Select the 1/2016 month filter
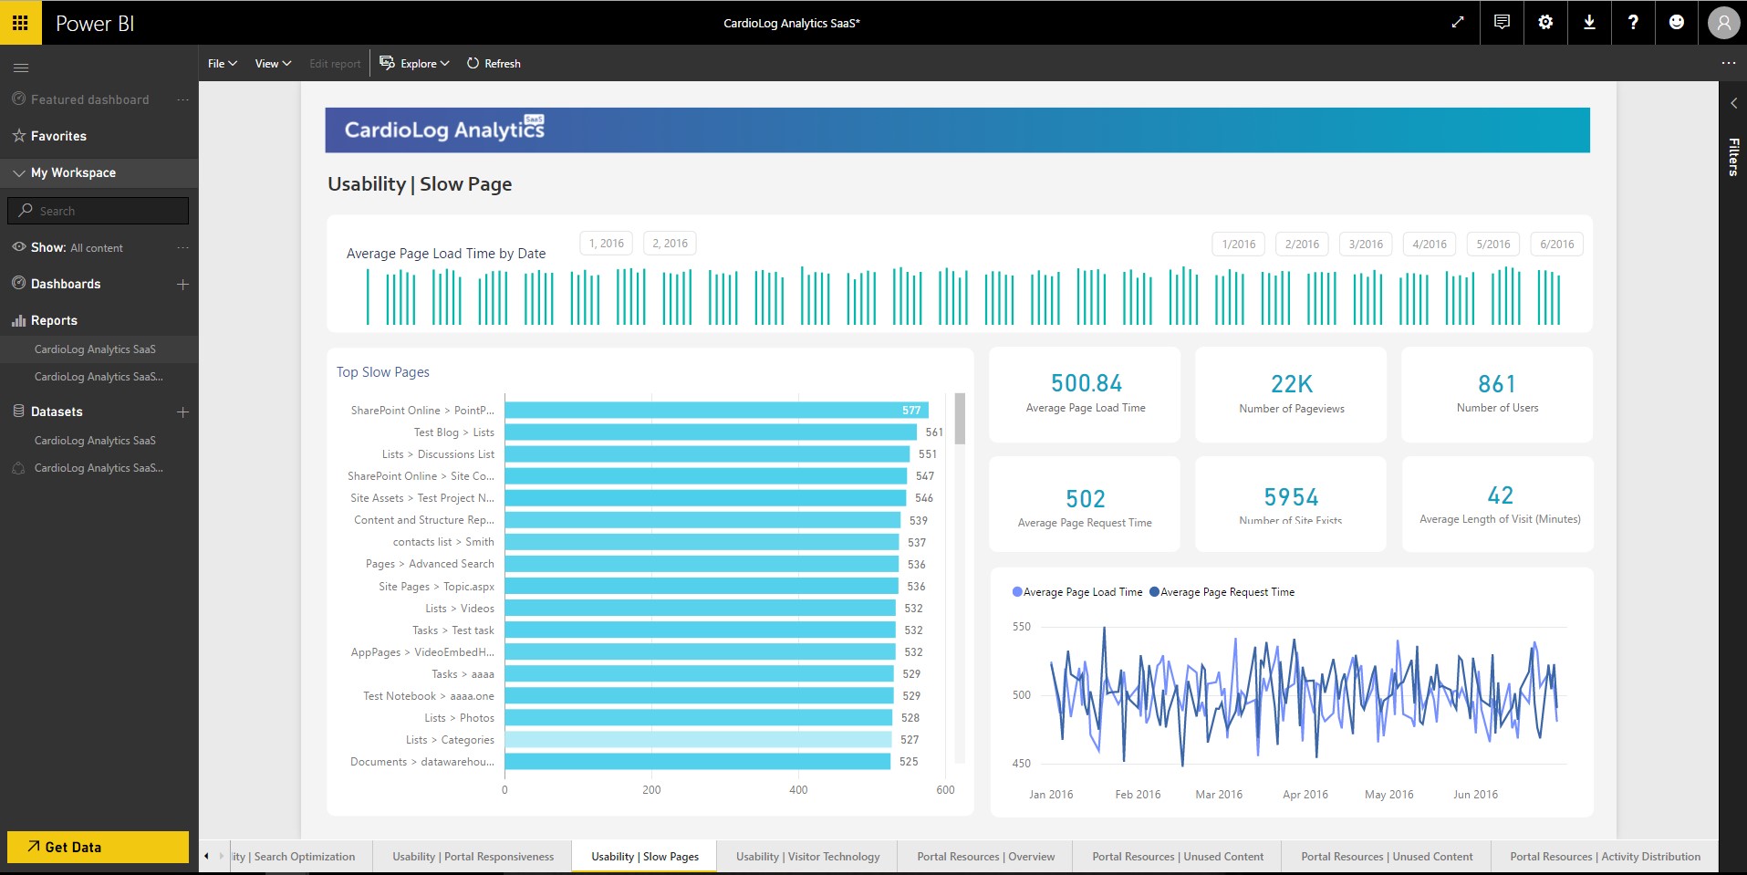Viewport: 1747px width, 875px height. pyautogui.click(x=1238, y=244)
